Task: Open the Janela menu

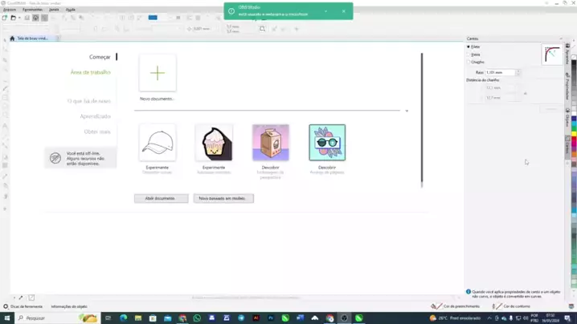Action: coord(54,10)
